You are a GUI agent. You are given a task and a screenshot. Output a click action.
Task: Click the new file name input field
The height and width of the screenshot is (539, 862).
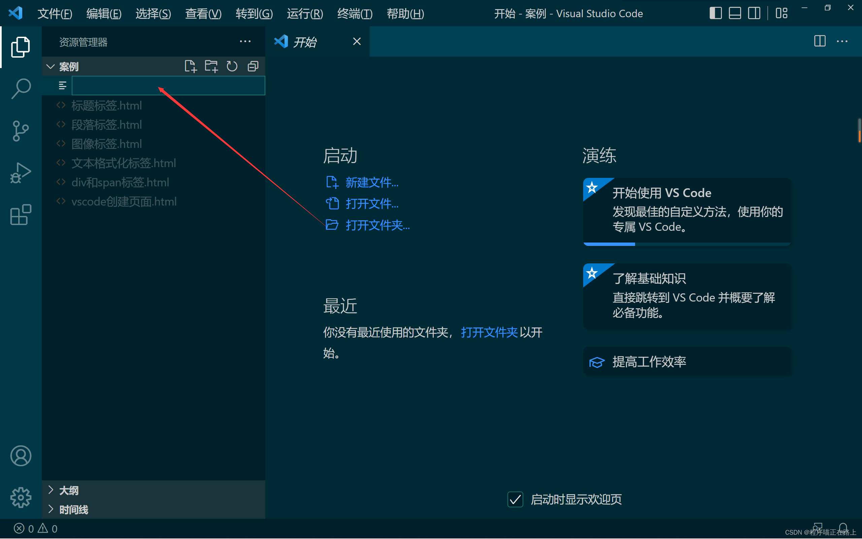(x=168, y=86)
